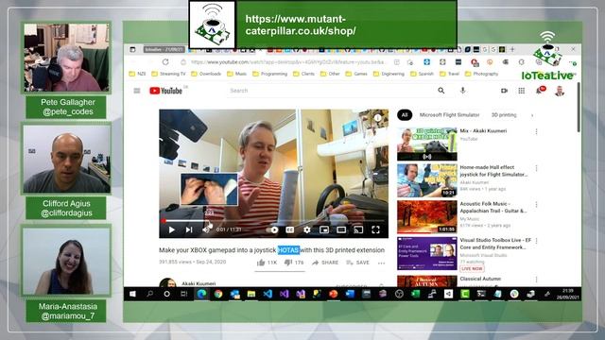Open the options menu for Home-made Hall effect joystick
605x340 pixels.
536,168
